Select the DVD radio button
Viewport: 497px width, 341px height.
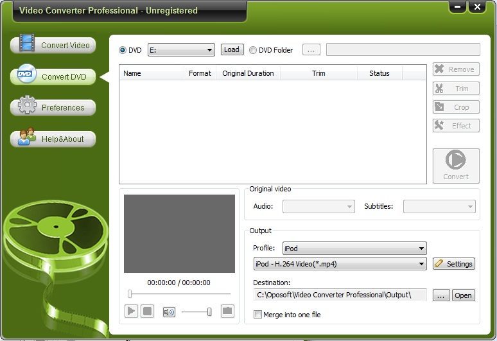tap(123, 50)
